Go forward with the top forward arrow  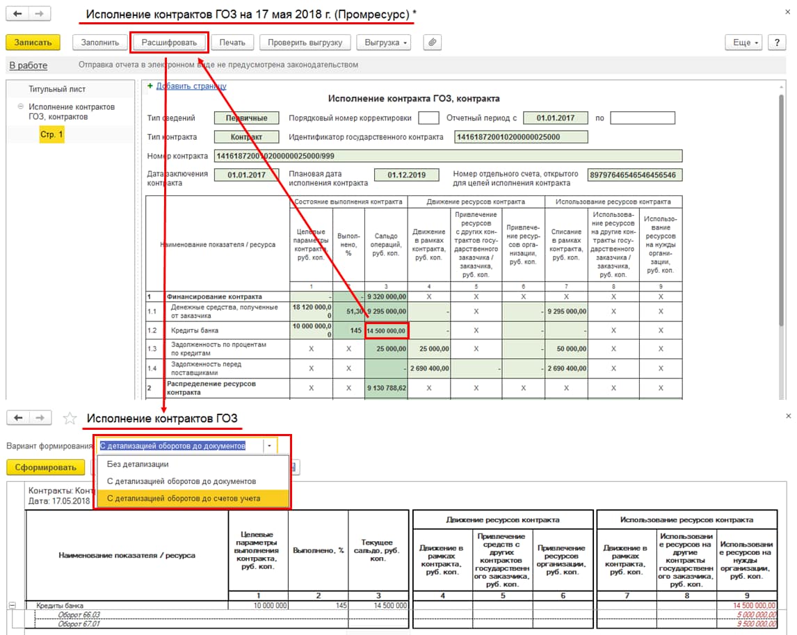click(40, 14)
